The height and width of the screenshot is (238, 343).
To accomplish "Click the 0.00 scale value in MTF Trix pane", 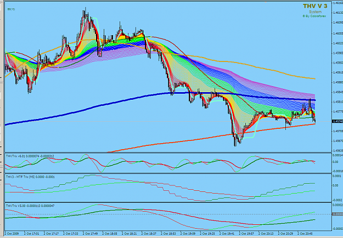I will coord(335,185).
